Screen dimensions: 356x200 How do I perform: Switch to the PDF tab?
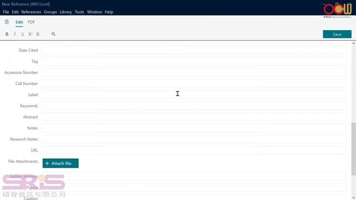(31, 22)
